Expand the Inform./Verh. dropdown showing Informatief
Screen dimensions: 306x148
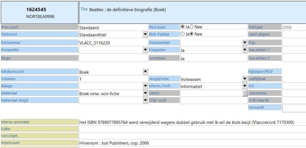coord(245,86)
